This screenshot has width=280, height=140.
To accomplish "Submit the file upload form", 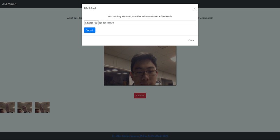I will (90, 30).
